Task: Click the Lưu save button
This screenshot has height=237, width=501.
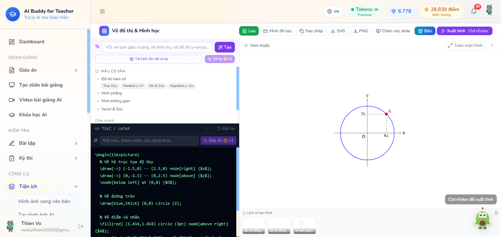Action: 249,31
